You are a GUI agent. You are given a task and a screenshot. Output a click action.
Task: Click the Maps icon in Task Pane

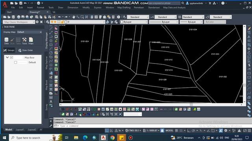click(x=31, y=41)
